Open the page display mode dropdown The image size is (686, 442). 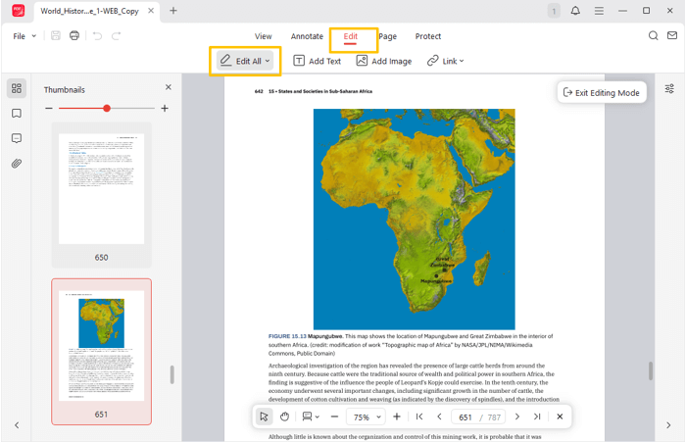pyautogui.click(x=311, y=417)
